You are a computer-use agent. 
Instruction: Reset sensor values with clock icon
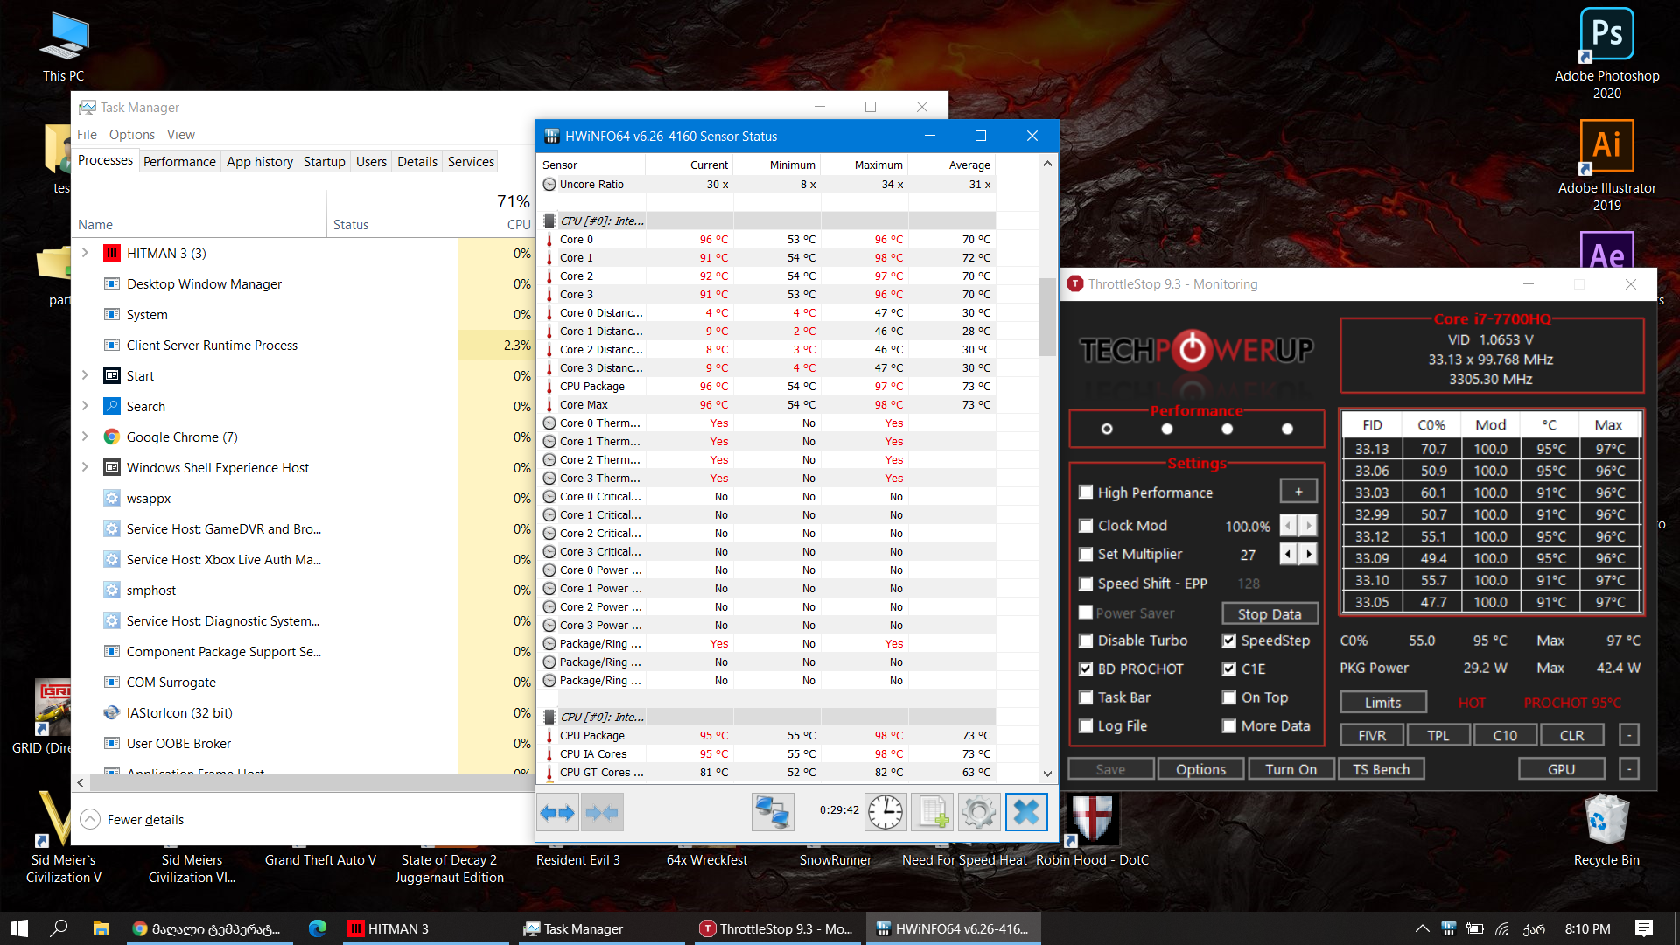pos(885,813)
